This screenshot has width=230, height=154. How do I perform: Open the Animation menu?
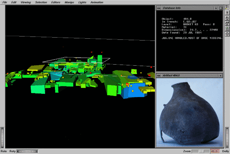pos(96,2)
